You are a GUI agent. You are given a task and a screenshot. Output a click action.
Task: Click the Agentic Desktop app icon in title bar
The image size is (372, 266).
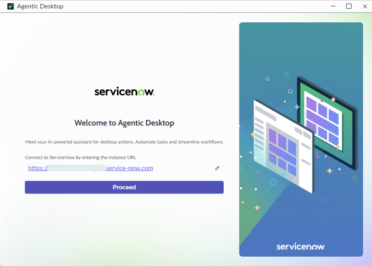(10, 7)
